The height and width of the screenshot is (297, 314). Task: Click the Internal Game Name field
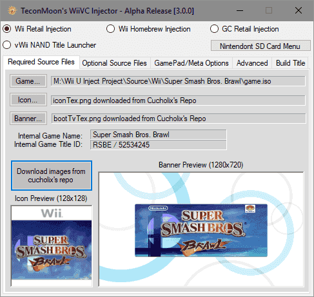158,135
